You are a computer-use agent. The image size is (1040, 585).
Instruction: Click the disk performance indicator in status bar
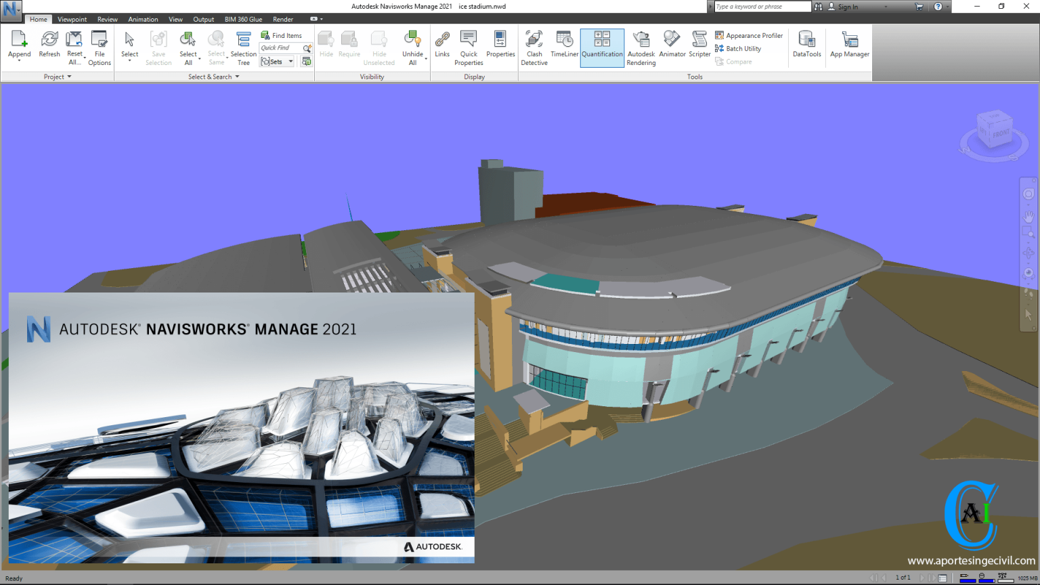coord(986,578)
